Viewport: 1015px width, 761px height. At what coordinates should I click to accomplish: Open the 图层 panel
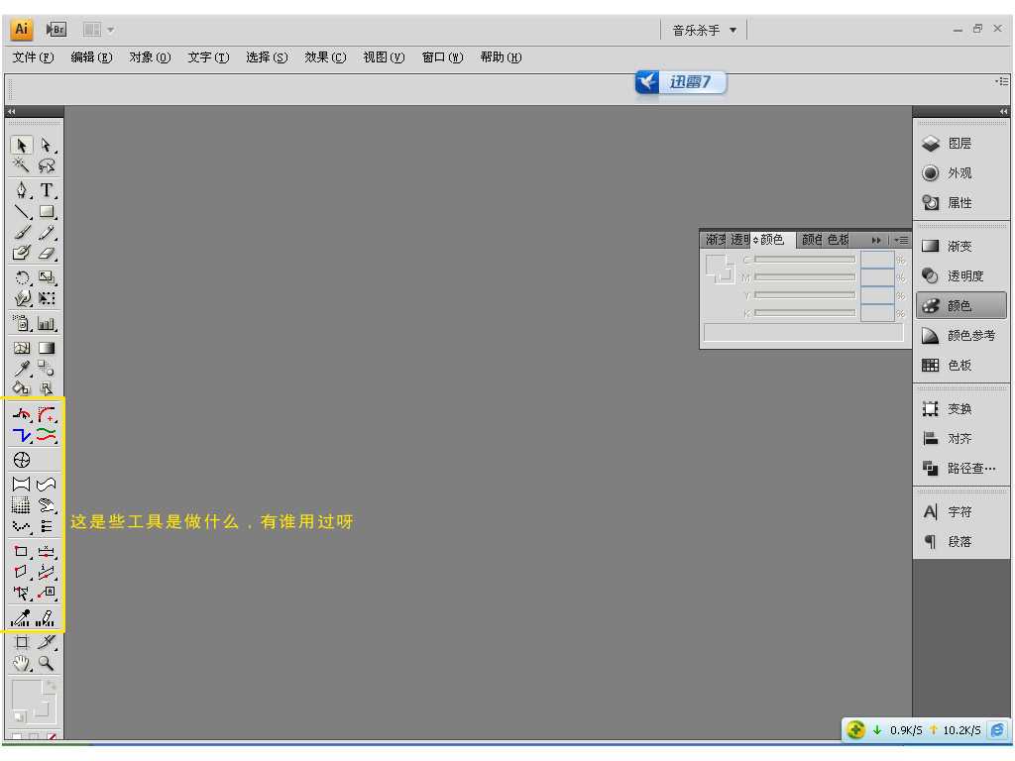(960, 143)
